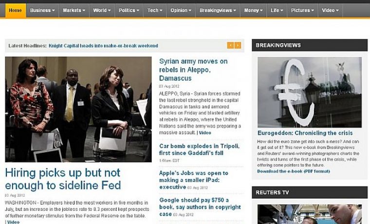370x224 pixels.
Task: Expand the Business dropdown menu
Action: (x=42, y=10)
